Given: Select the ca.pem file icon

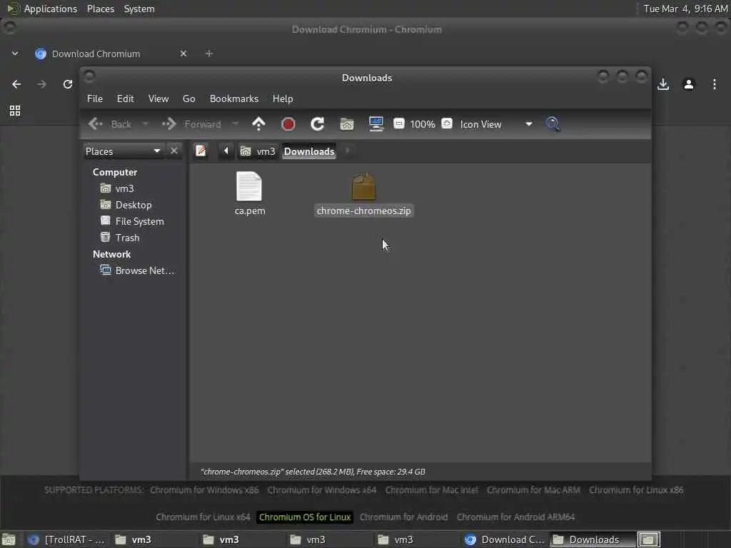Looking at the screenshot, I should point(249,186).
